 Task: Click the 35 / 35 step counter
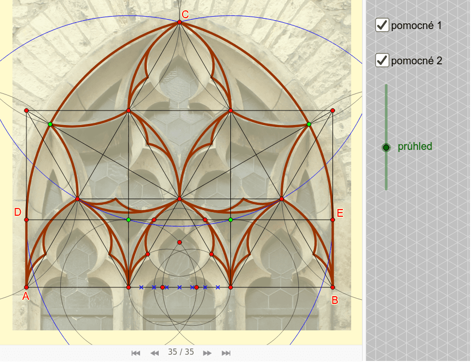[181, 352]
